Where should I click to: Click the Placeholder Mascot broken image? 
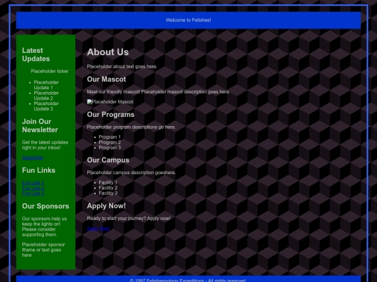(110, 102)
